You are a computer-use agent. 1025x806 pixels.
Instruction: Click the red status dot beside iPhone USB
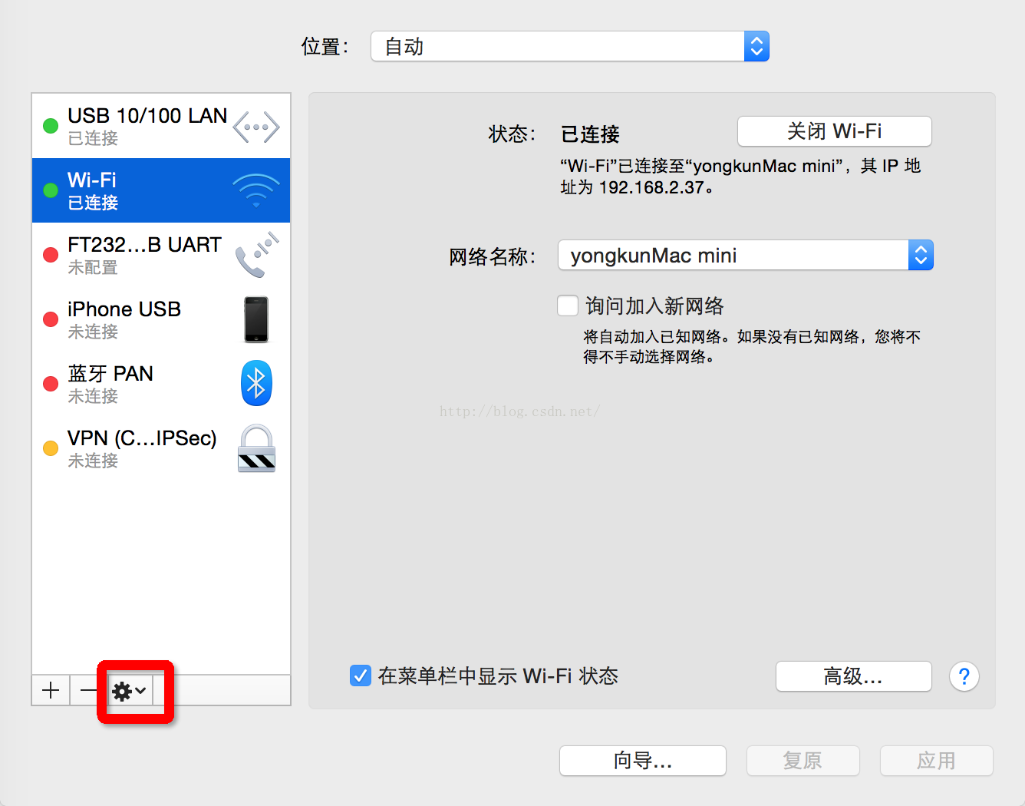51,319
